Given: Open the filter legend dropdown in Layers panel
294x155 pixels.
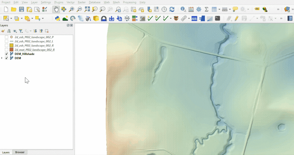Looking at the screenshot, I should point(21,31).
